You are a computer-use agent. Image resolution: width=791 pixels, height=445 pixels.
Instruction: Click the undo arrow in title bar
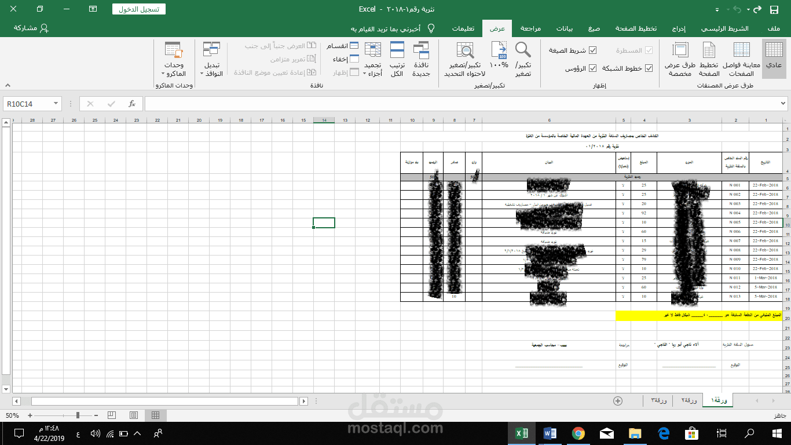738,9
